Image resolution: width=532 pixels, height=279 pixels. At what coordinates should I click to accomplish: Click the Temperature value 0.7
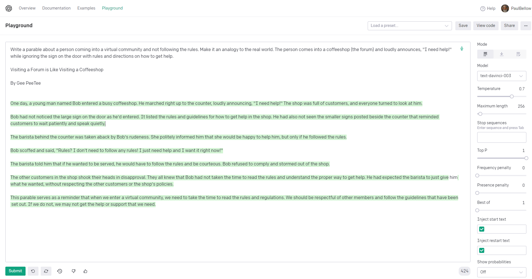point(522,89)
